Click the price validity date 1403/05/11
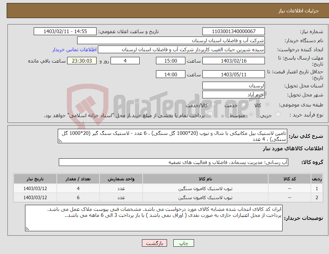 coord(233,74)
